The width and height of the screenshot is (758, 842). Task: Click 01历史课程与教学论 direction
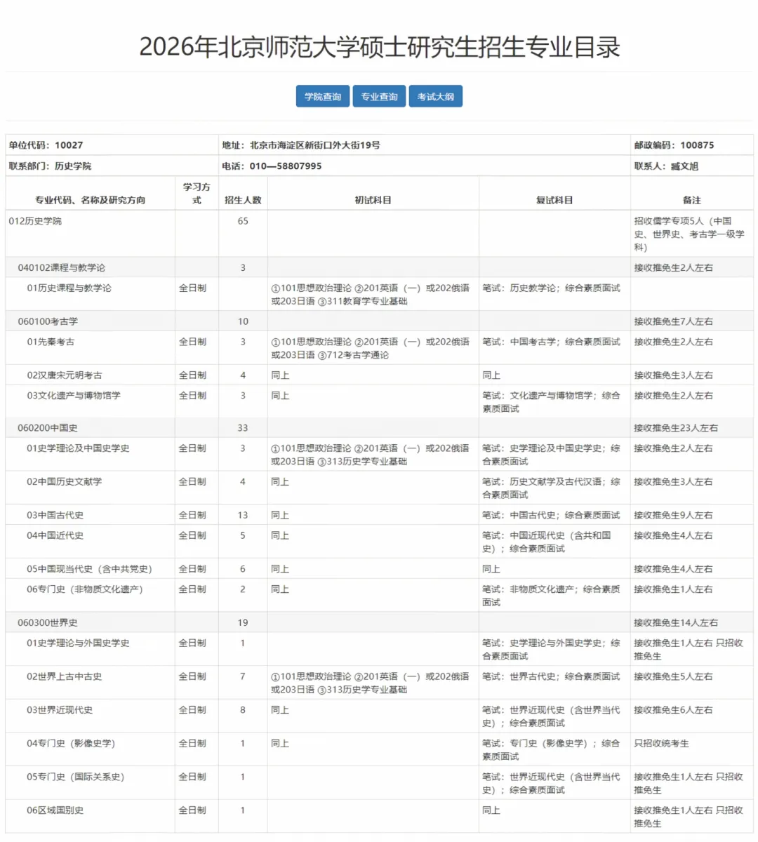(69, 288)
